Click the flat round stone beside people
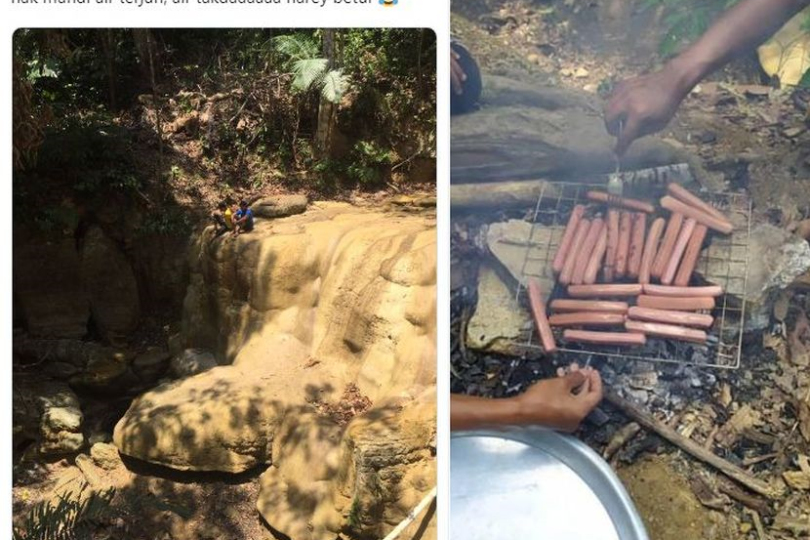Image resolution: width=810 pixels, height=540 pixels. tap(279, 205)
